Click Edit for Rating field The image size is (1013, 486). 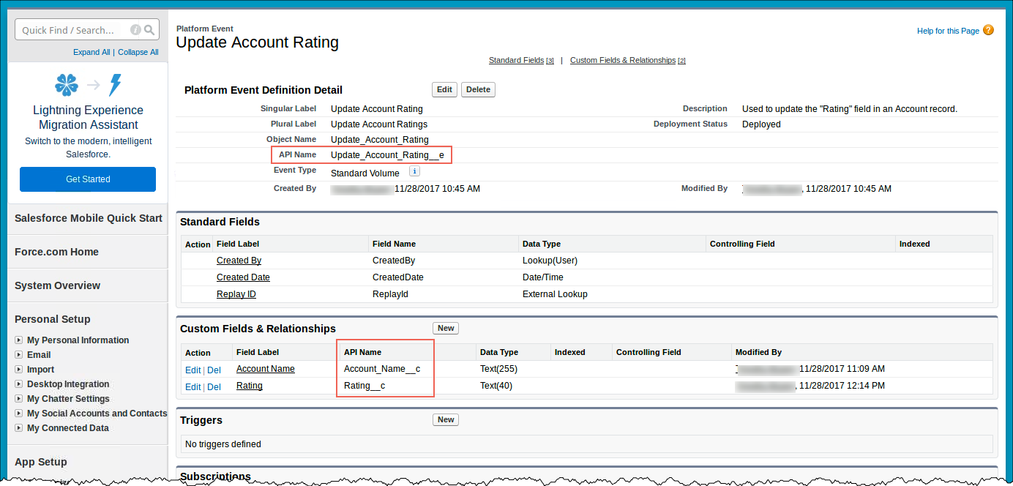[x=192, y=386]
